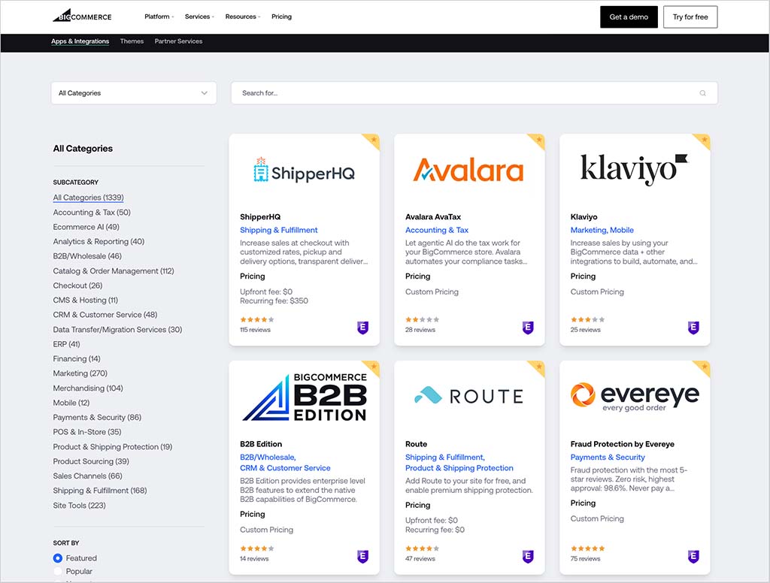Click the Klaviyo logo image

tap(635, 170)
